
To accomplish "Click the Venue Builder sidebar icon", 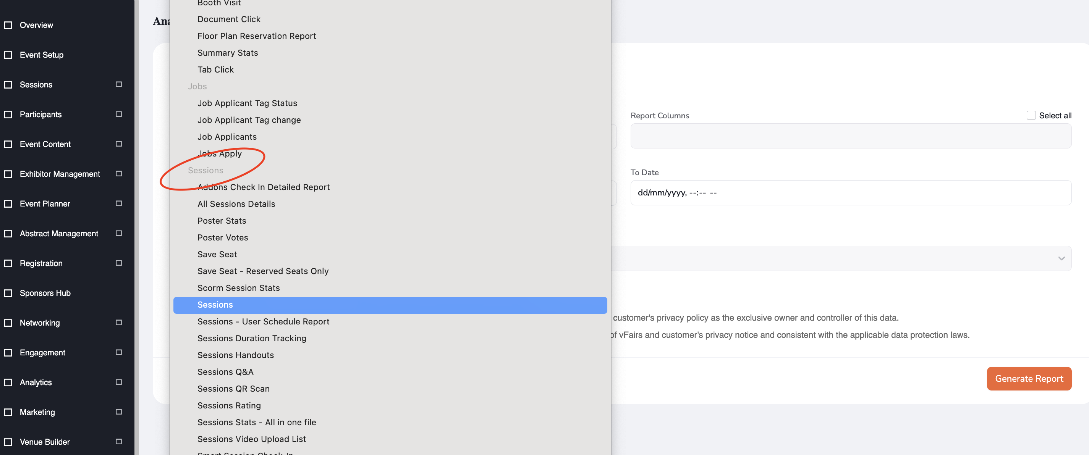I will [8, 442].
